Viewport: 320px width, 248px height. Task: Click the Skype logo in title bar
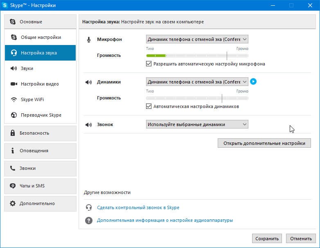pos(5,5)
